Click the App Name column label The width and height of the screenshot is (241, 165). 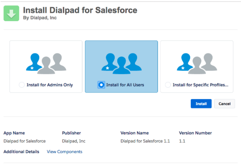click(x=14, y=133)
